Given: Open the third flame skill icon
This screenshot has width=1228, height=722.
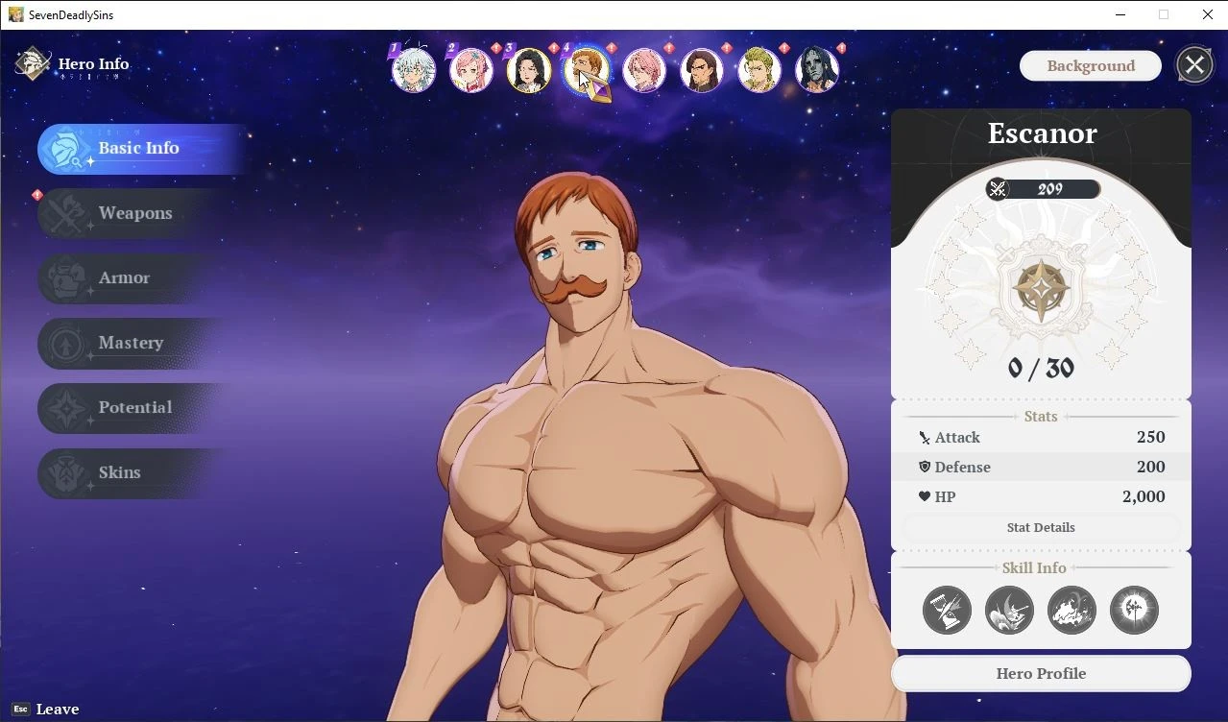Looking at the screenshot, I should 1071,610.
